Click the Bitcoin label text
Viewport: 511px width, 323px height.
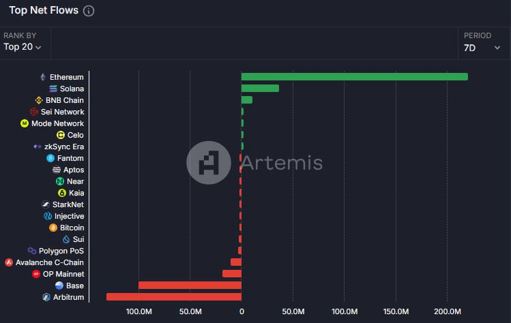coord(72,228)
